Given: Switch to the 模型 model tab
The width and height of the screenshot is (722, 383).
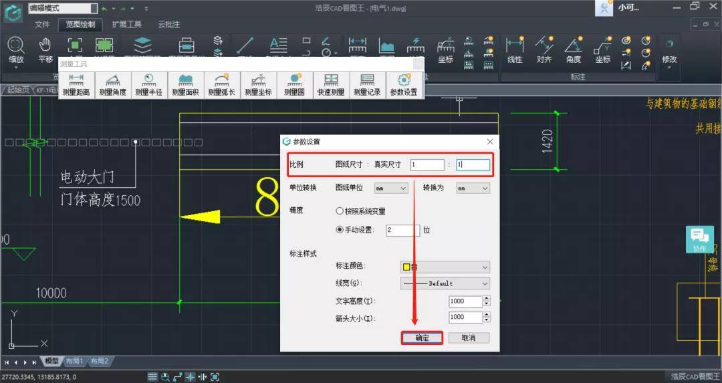Looking at the screenshot, I should point(51,362).
